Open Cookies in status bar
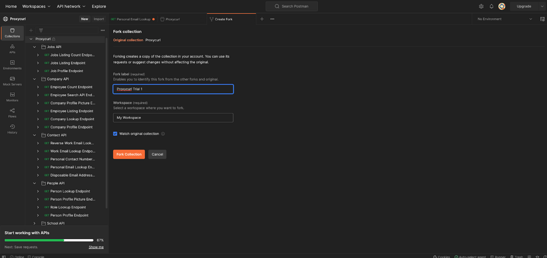 pos(441,257)
